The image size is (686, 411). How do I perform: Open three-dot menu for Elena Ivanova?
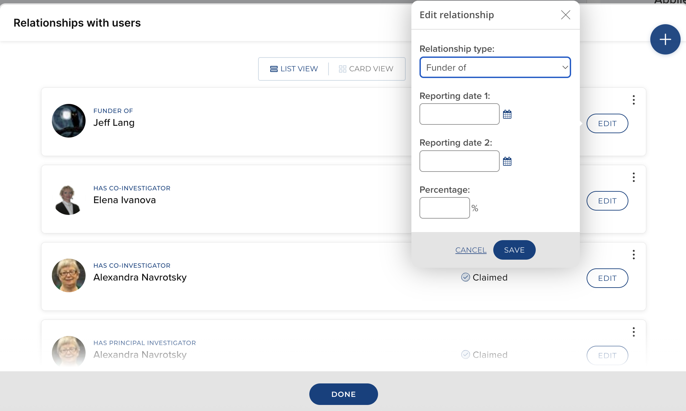pyautogui.click(x=633, y=177)
